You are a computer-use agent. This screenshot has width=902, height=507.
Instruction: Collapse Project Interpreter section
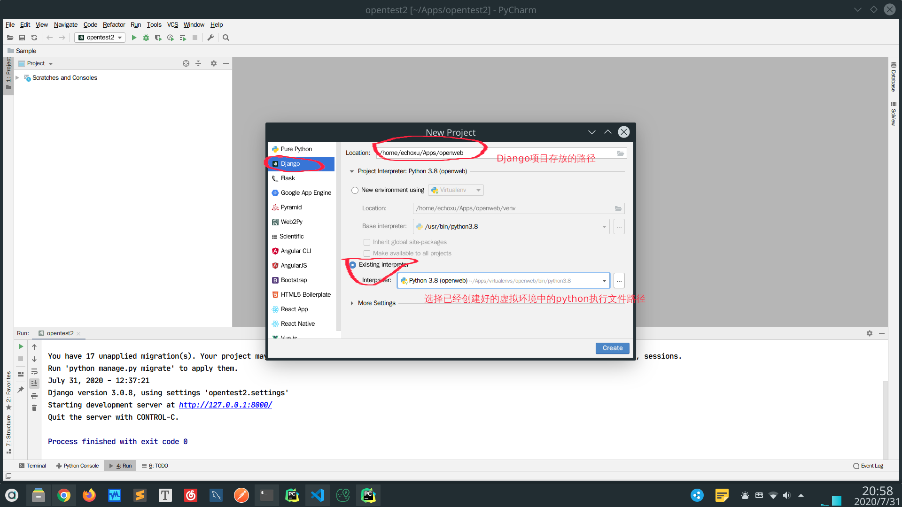pos(352,171)
